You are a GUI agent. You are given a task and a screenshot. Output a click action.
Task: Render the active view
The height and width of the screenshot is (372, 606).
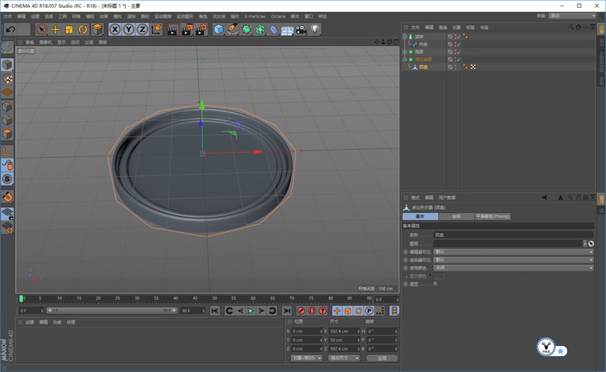click(x=173, y=29)
